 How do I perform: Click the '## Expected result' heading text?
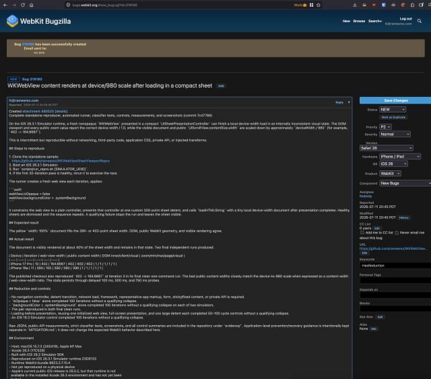[24, 223]
